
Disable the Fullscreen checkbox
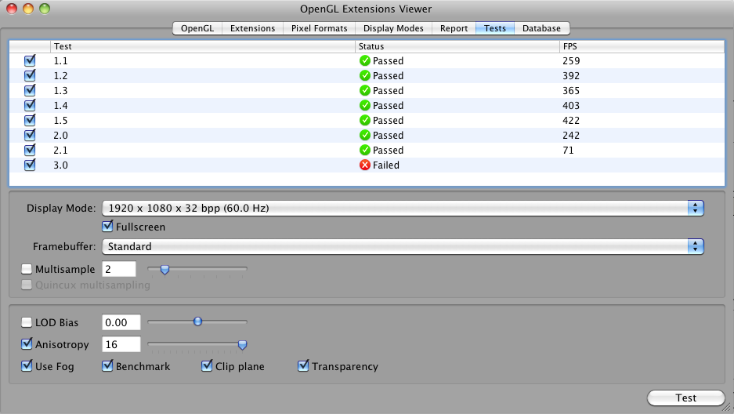pyautogui.click(x=107, y=227)
